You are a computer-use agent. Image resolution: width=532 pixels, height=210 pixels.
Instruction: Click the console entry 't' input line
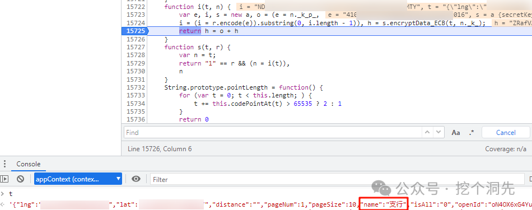pyautogui.click(x=11, y=194)
